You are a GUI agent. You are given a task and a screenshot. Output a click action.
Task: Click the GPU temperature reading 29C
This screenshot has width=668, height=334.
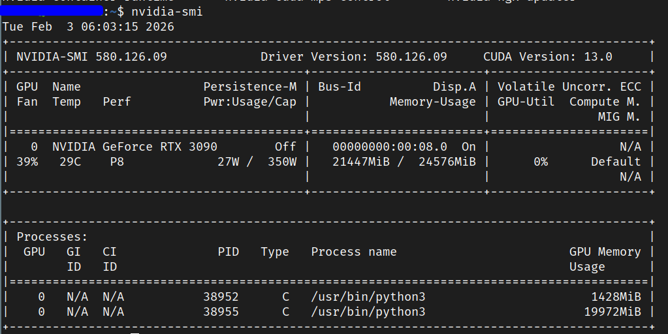[70, 162]
